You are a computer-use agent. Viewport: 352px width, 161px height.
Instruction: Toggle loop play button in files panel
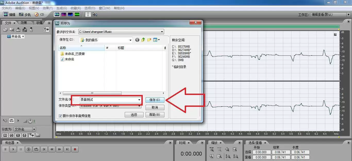click(x=12, y=120)
